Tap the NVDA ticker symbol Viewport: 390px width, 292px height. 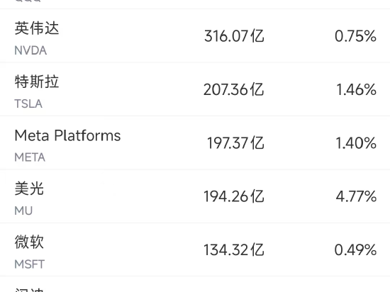point(30,50)
